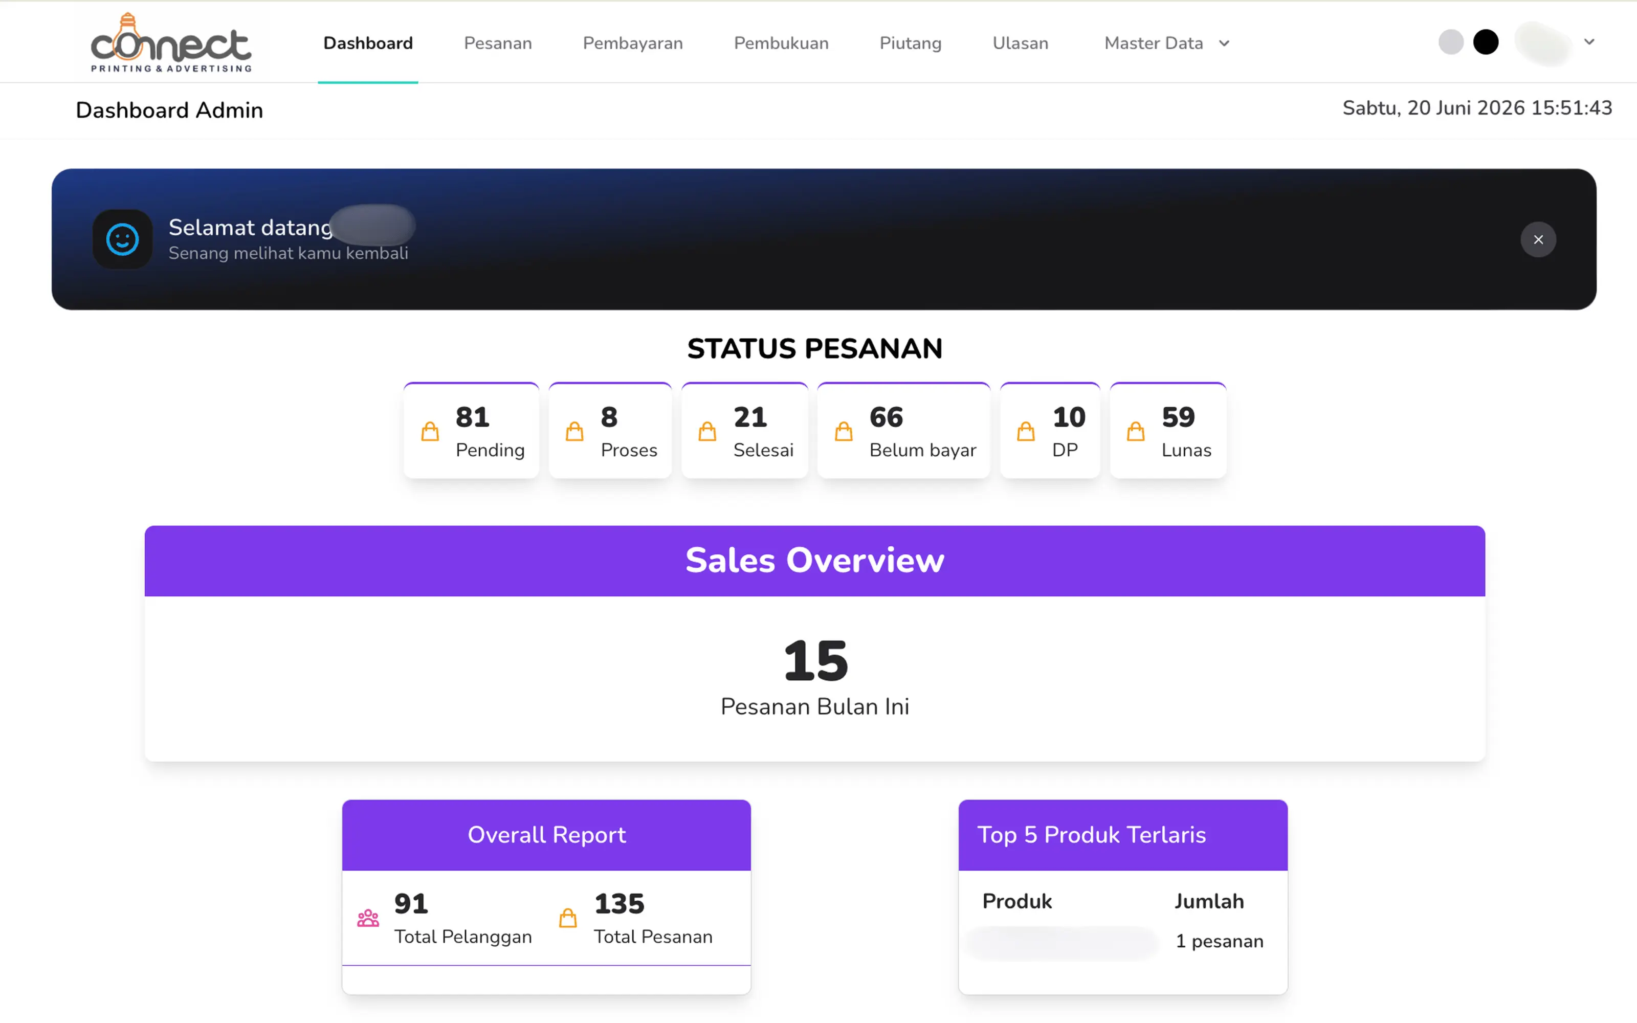Open the 10 DP status card
This screenshot has height=1023, width=1637.
tap(1051, 430)
